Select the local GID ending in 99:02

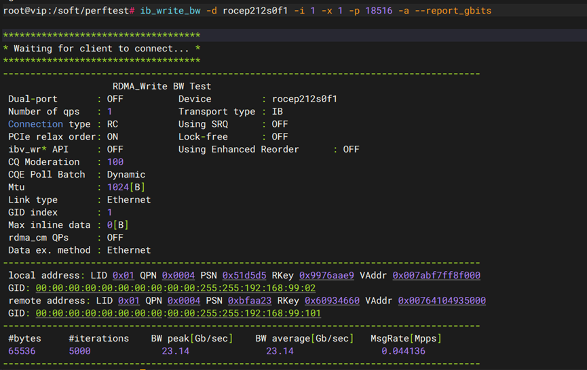(175, 288)
